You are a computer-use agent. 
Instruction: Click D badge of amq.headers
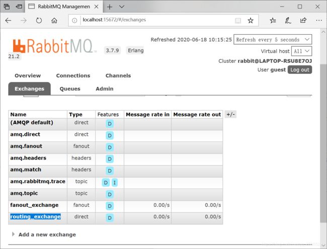pyautogui.click(x=110, y=159)
